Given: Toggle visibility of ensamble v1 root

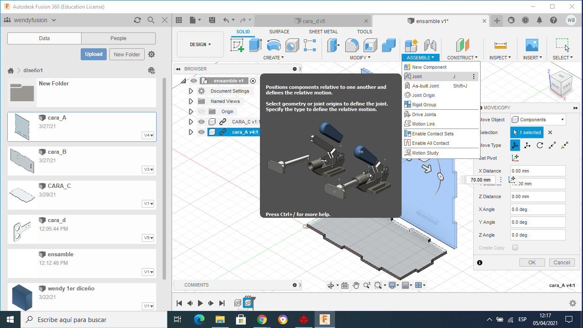Looking at the screenshot, I should click(x=194, y=81).
